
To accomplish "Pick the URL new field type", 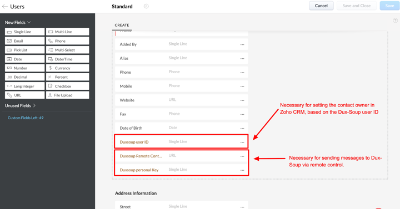I will coord(25,95).
